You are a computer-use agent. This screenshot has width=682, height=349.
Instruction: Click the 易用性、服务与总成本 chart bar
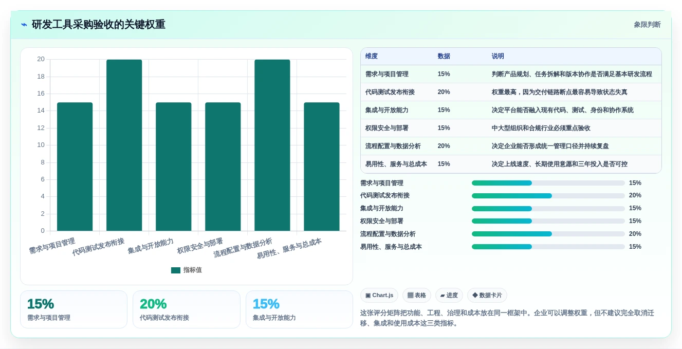[x=322, y=167]
